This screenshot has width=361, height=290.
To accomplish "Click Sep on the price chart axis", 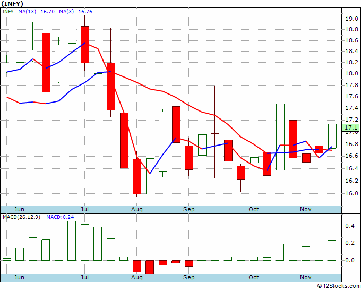I will (x=189, y=210).
